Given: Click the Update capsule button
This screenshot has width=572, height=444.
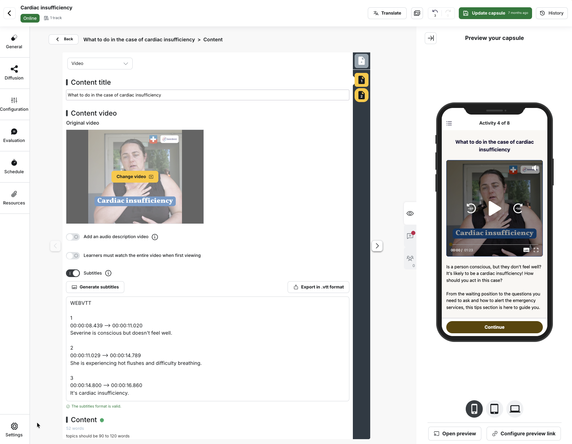Looking at the screenshot, I should click(495, 13).
